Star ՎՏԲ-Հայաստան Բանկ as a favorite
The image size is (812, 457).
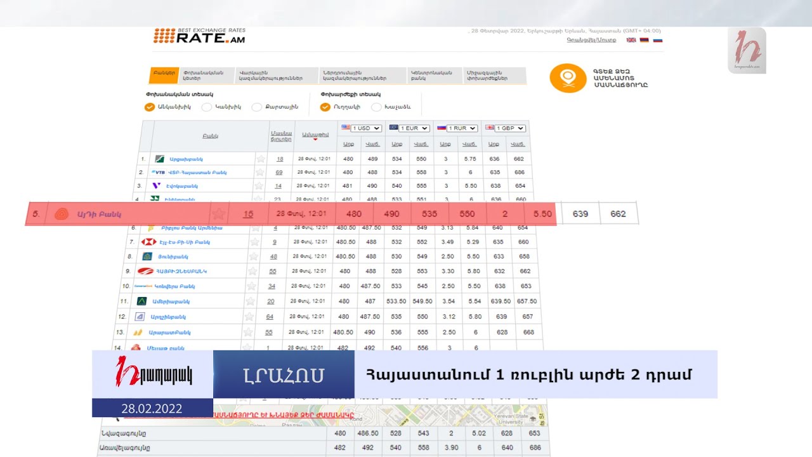259,172
